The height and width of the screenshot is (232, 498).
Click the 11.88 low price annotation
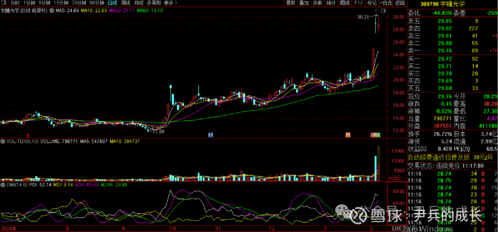[x=158, y=132]
